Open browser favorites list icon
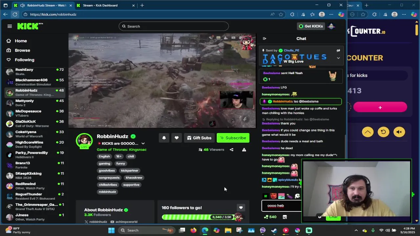Viewport: 420px width, 236px height. [312, 14]
